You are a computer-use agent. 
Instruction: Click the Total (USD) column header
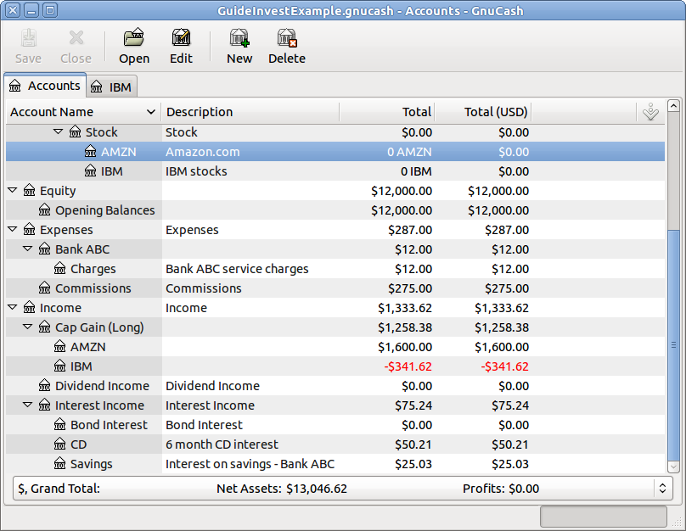click(482, 112)
